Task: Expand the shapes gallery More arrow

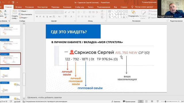Action: (126, 17)
